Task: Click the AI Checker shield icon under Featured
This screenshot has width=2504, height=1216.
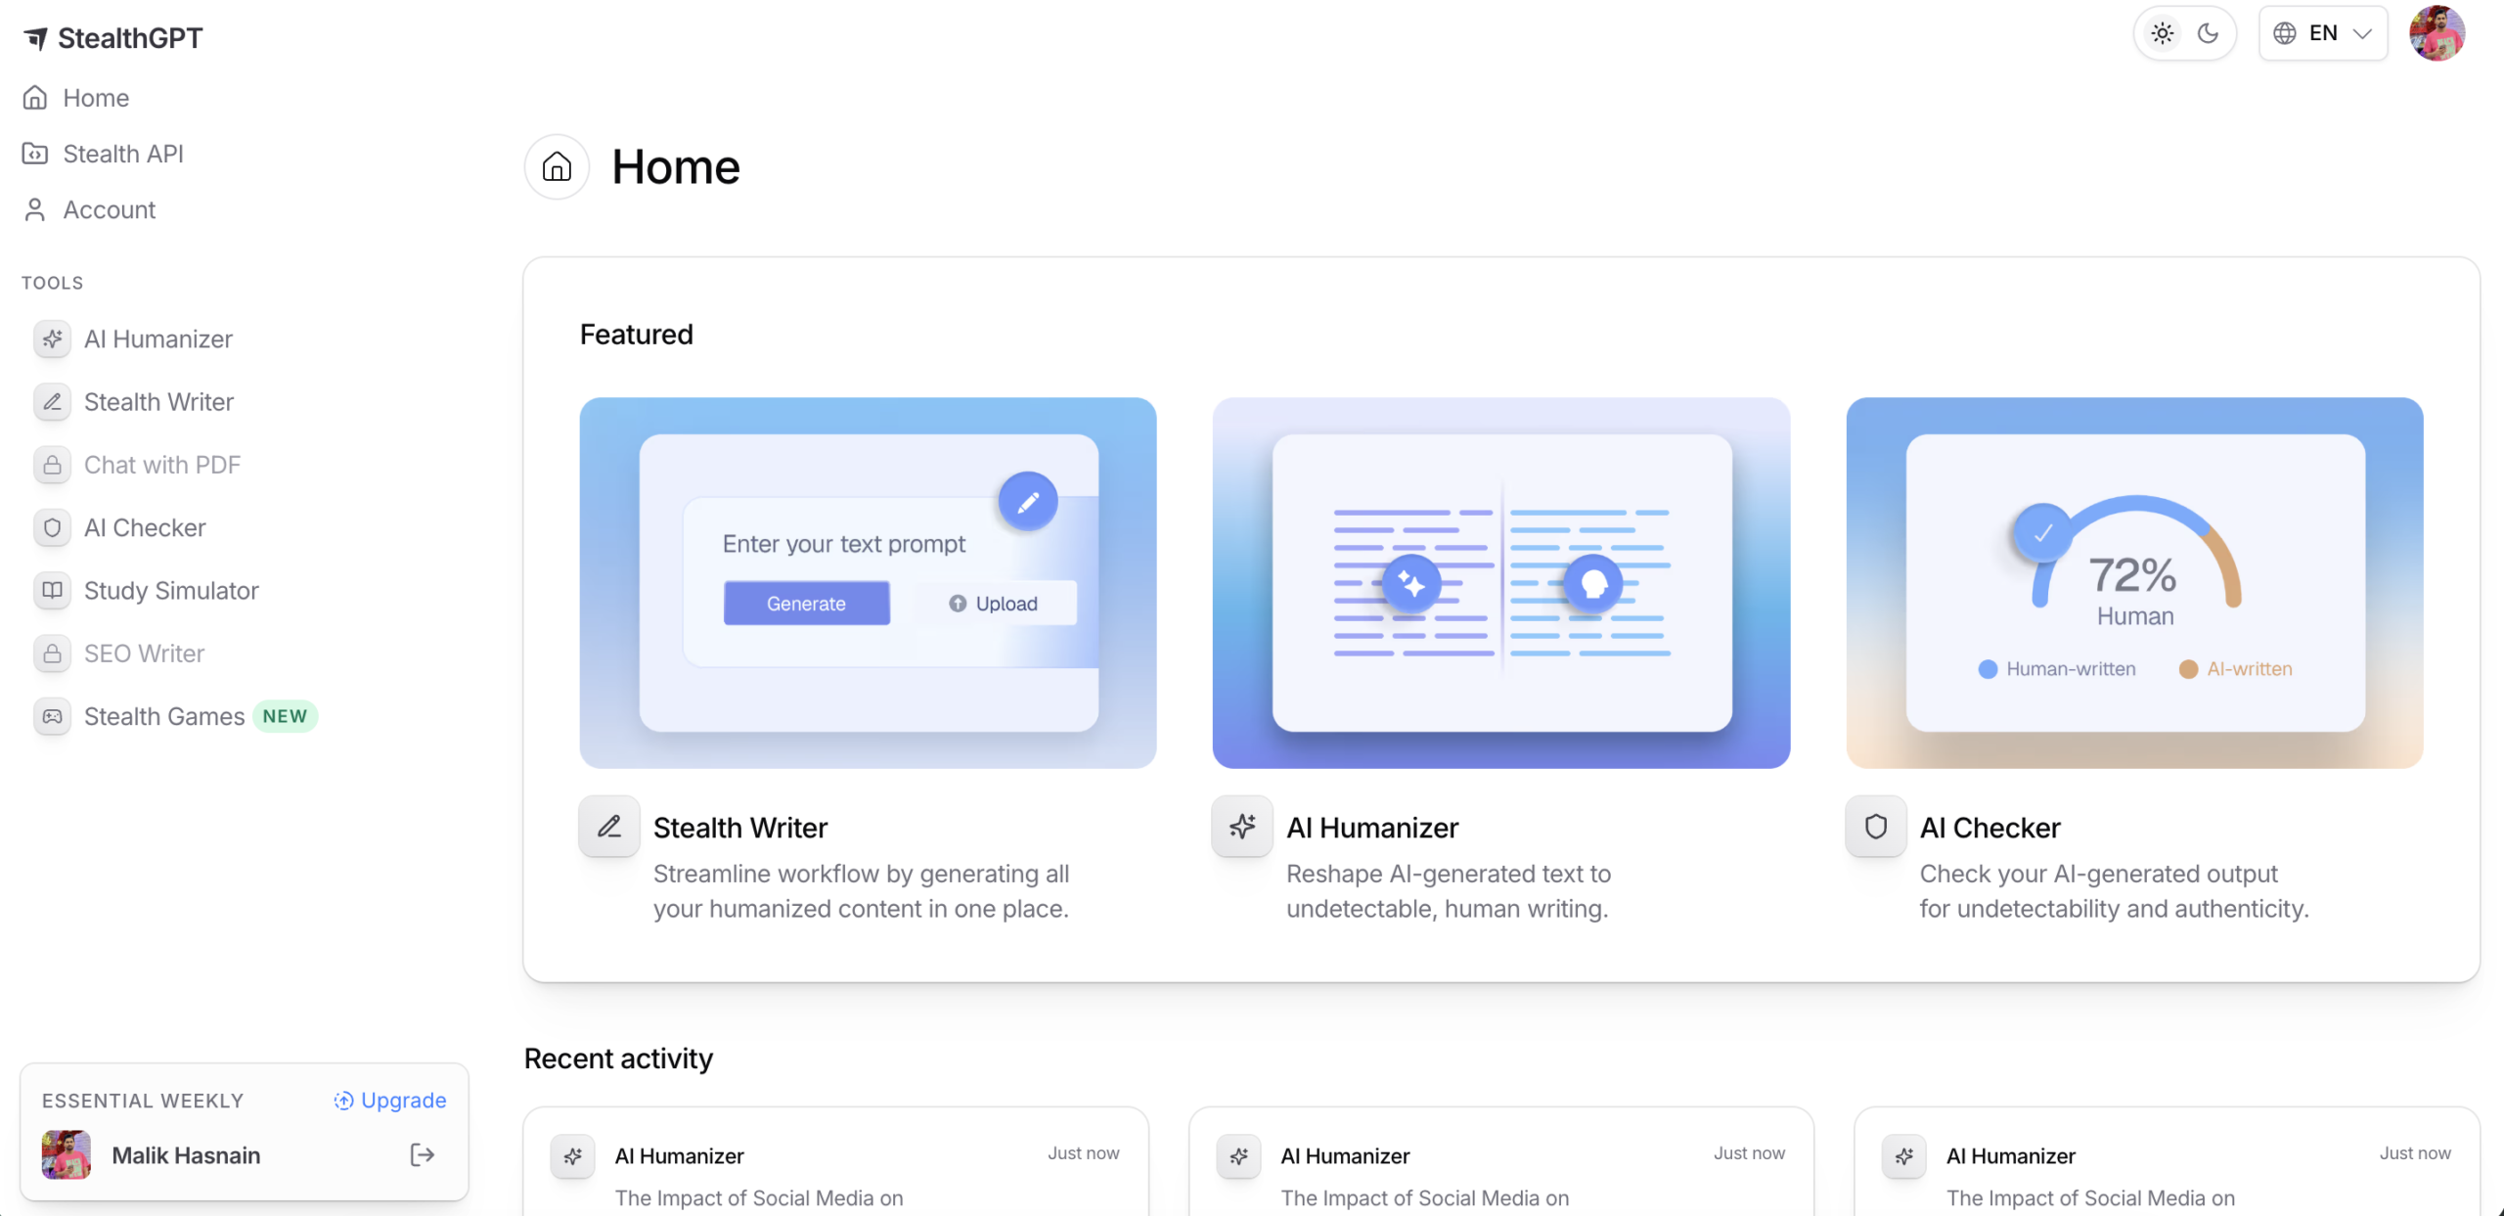Action: [1876, 827]
